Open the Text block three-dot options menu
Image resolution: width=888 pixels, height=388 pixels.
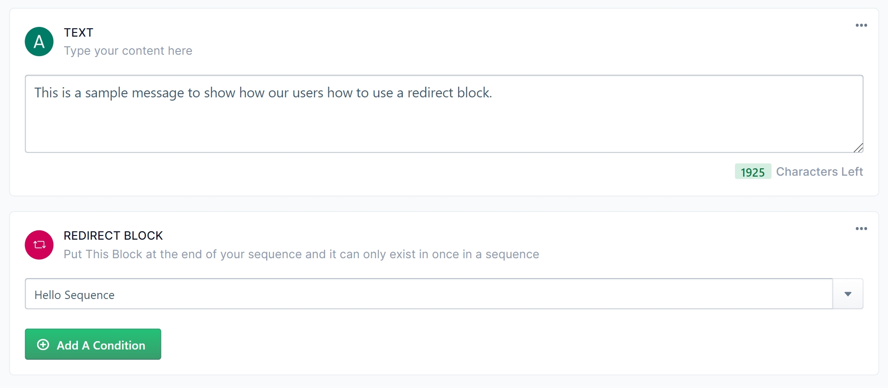pos(861,25)
